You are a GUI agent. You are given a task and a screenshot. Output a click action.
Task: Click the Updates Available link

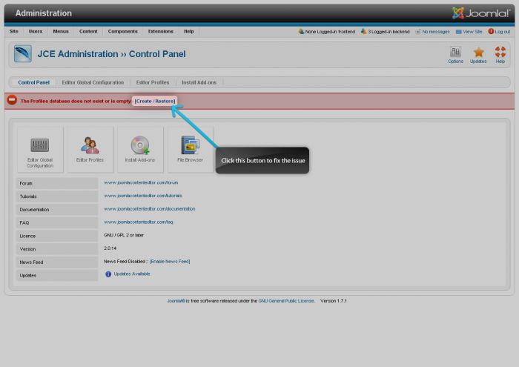click(132, 274)
